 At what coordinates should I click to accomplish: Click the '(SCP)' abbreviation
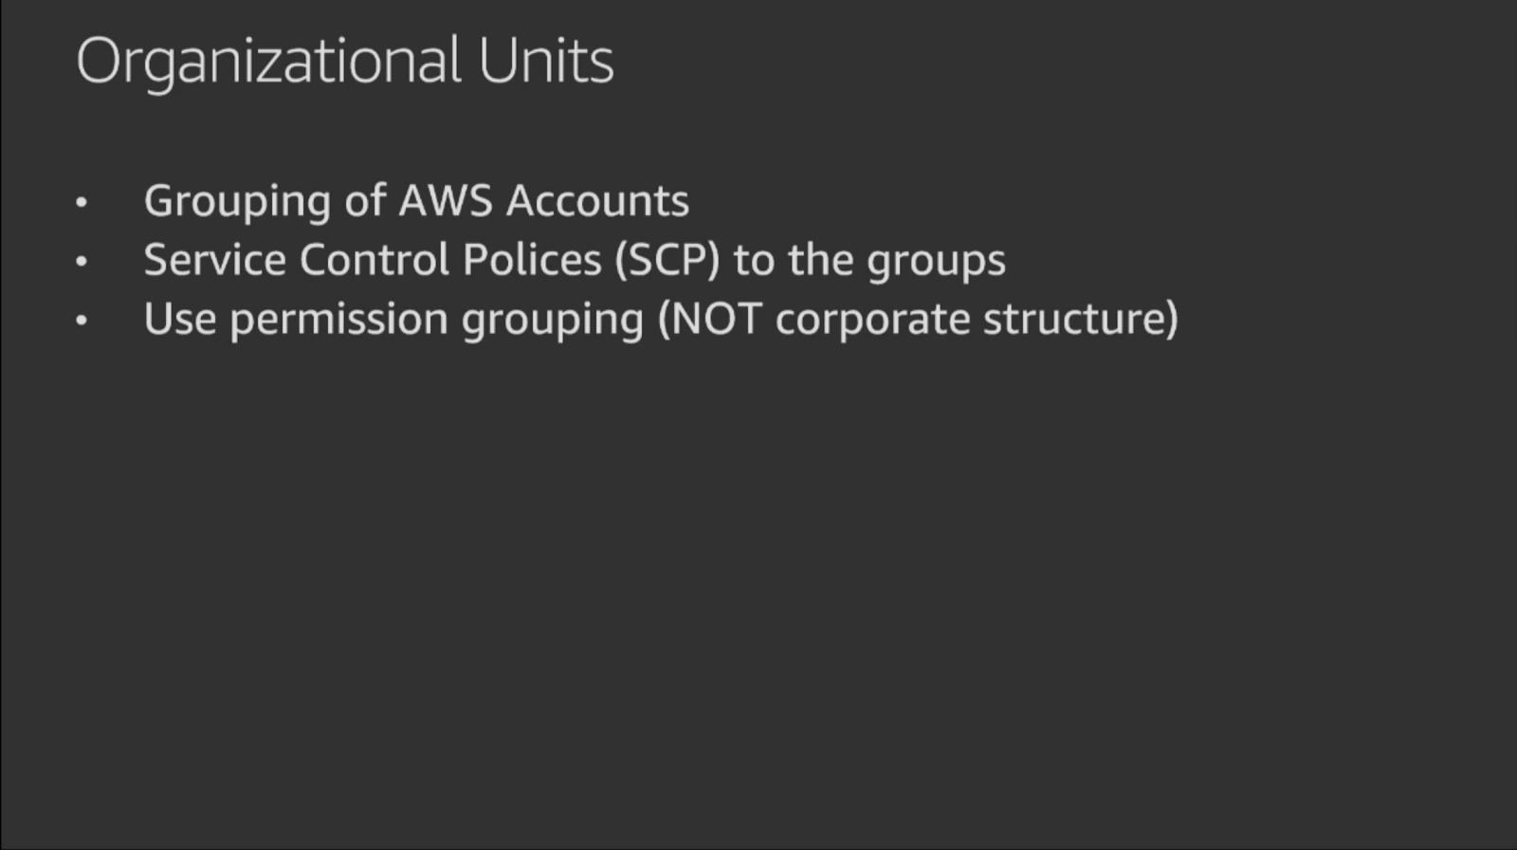[667, 261]
